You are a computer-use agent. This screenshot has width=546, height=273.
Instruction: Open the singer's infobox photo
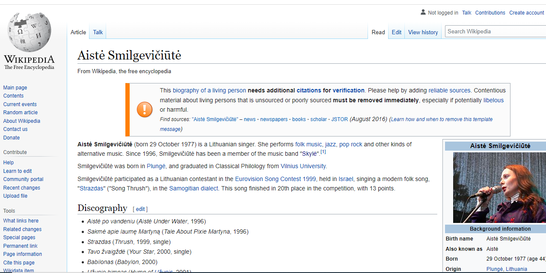[x=499, y=187]
